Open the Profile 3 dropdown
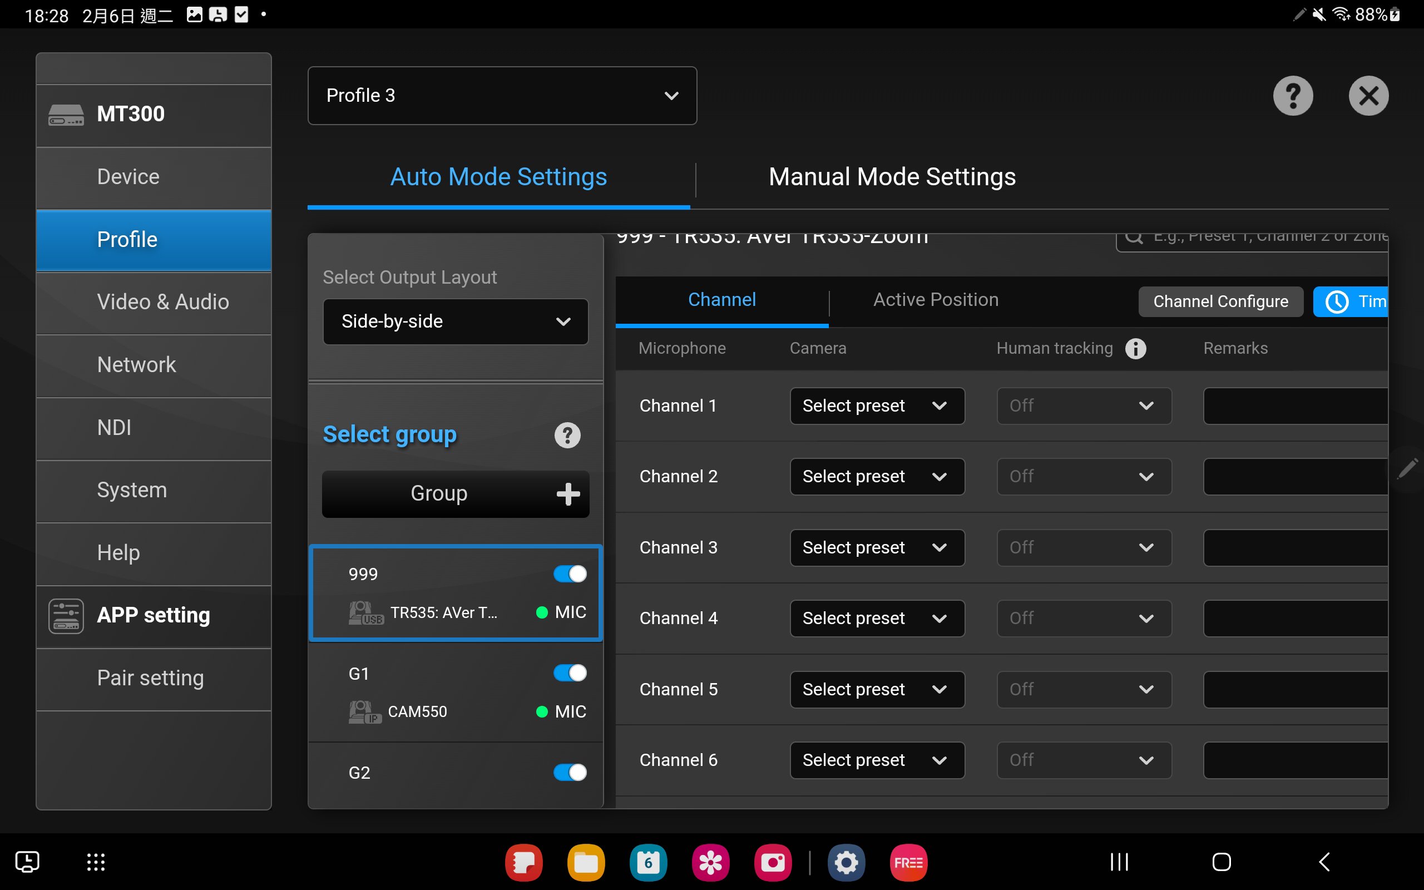 502,95
